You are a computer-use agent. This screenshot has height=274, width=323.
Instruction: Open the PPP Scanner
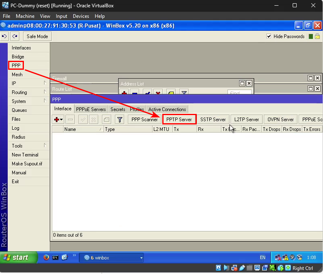(x=144, y=120)
